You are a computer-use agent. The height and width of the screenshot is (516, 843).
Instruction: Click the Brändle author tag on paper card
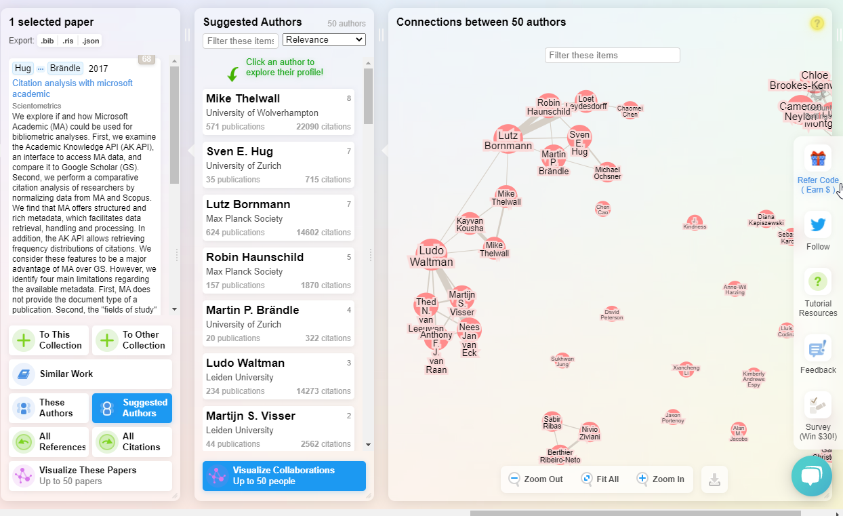click(x=65, y=68)
